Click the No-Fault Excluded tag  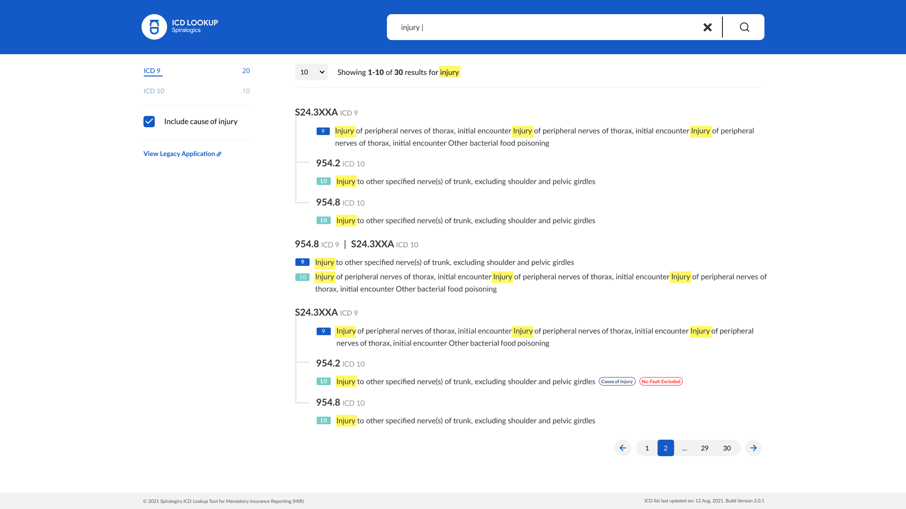click(661, 381)
